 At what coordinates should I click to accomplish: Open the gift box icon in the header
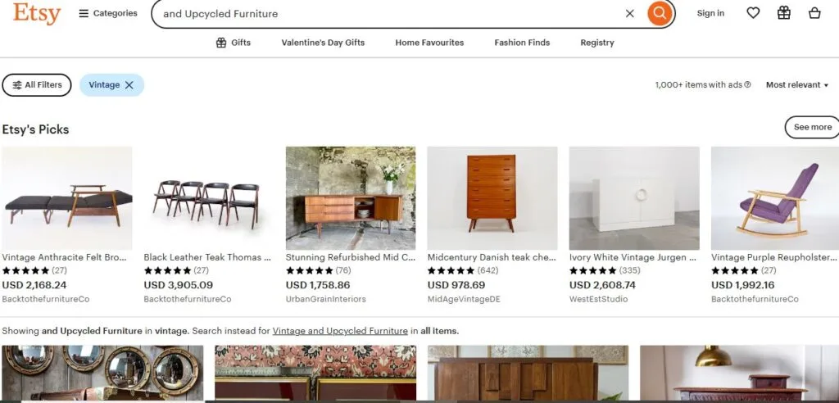click(x=784, y=13)
